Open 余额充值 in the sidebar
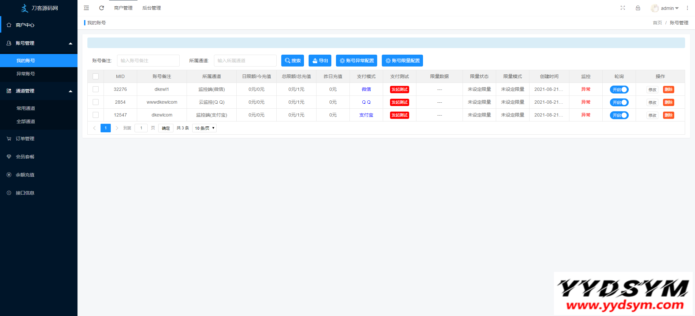Screen dimensions: 695x316 tap(25, 175)
